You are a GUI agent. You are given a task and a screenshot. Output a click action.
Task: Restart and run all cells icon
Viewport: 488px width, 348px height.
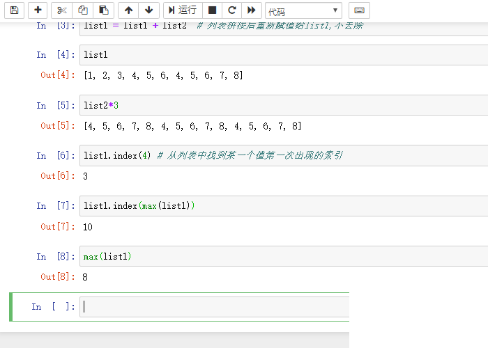click(x=252, y=10)
